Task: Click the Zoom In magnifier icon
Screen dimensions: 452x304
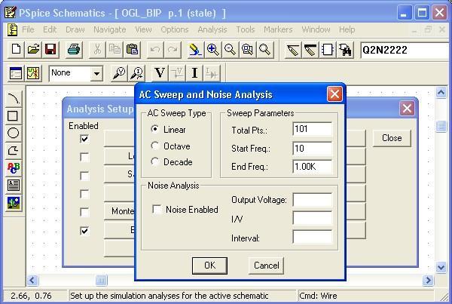Action: pos(212,49)
